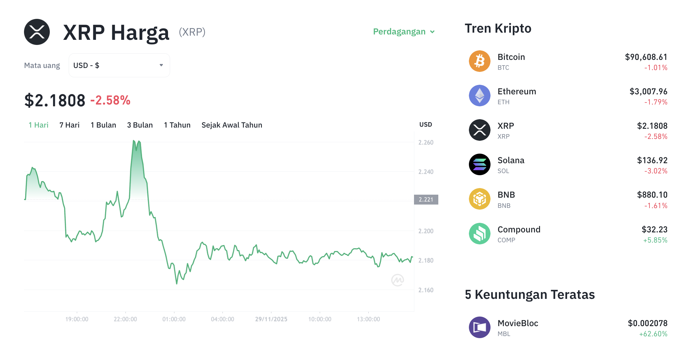
Task: Click the Bitcoin price $90,608.61
Action: 646,56
